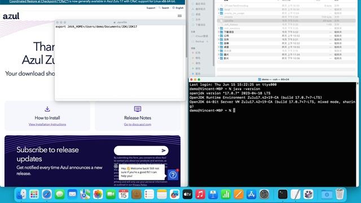The width and height of the screenshot is (361, 203).
Task: Open FaceTime in the Dock
Action: coord(111,195)
